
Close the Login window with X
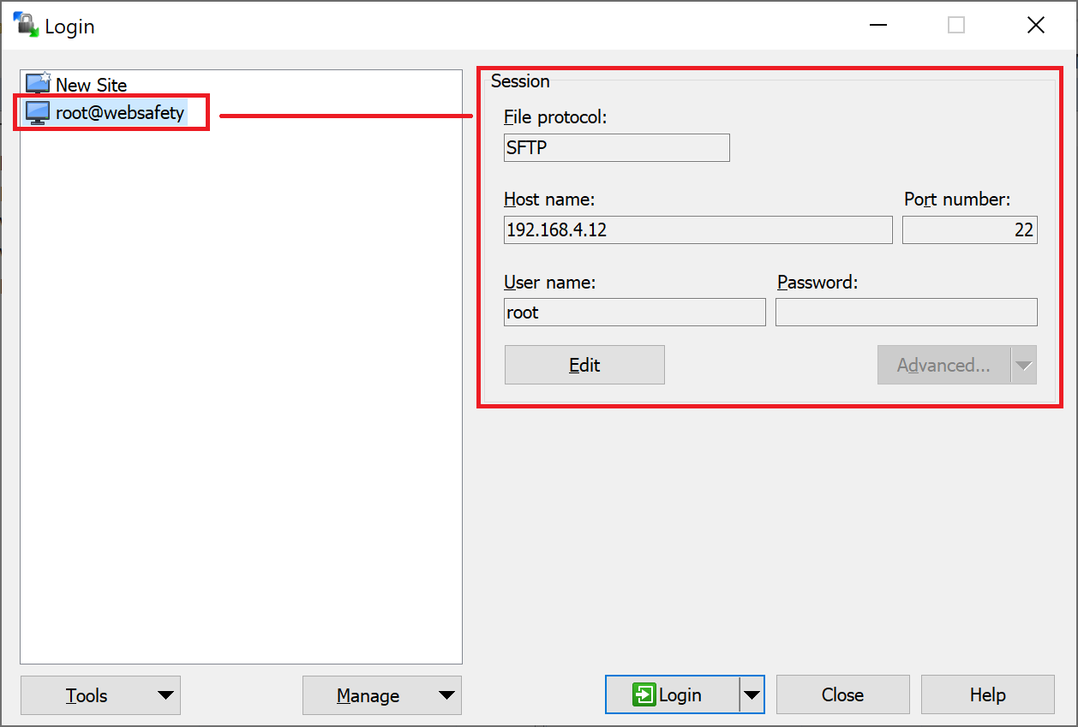click(x=1035, y=26)
